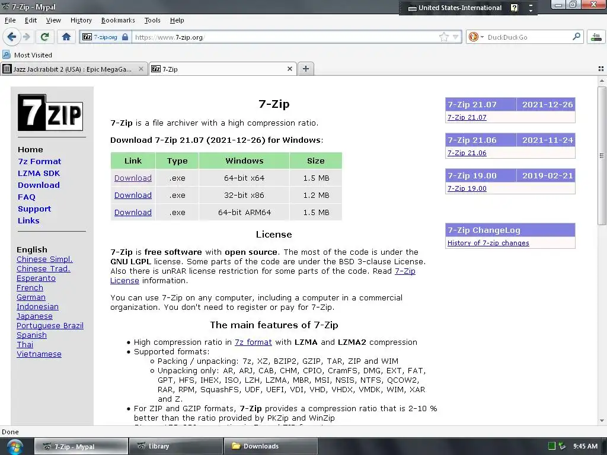607x455 pixels.
Task: Bookmark this page with the star icon
Action: 443,37
